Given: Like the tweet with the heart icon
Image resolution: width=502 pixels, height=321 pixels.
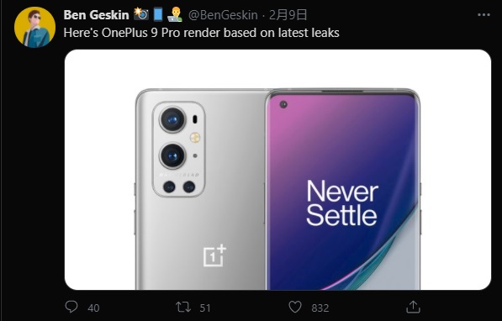Looking at the screenshot, I should tap(295, 308).
